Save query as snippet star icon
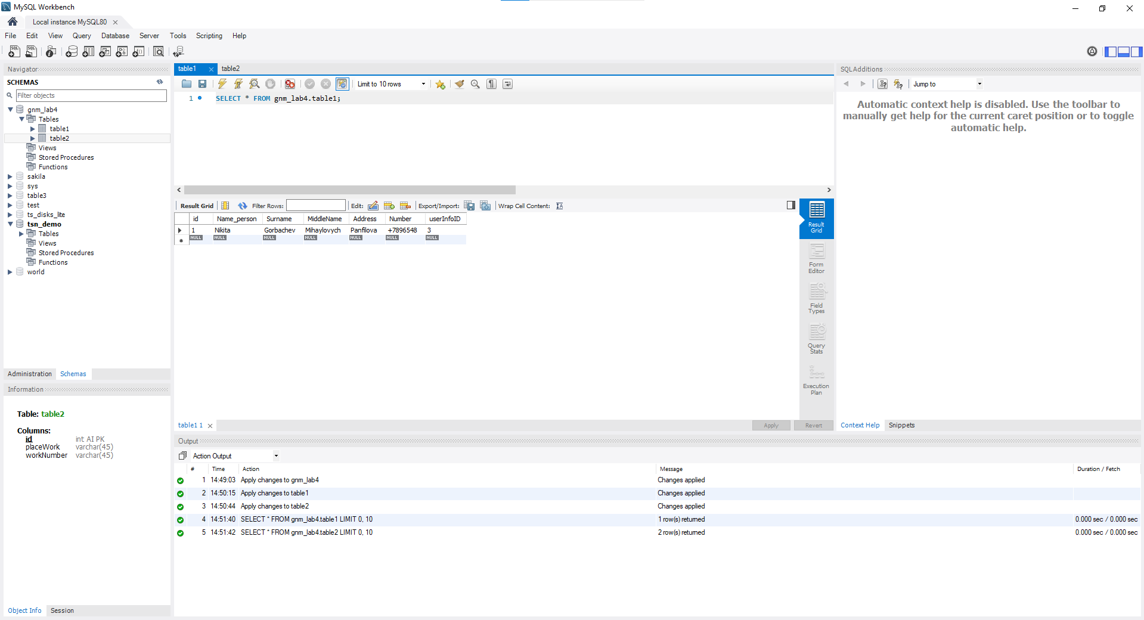This screenshot has width=1144, height=620. (441, 84)
